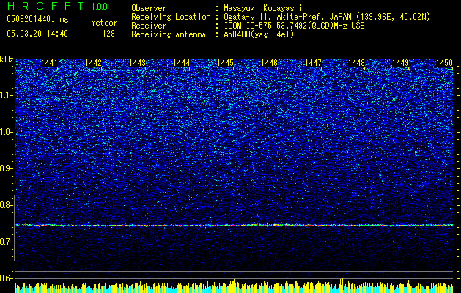461x293 pixels.
Task: Click the yellow signal level bar graph
Action: (x=234, y=286)
